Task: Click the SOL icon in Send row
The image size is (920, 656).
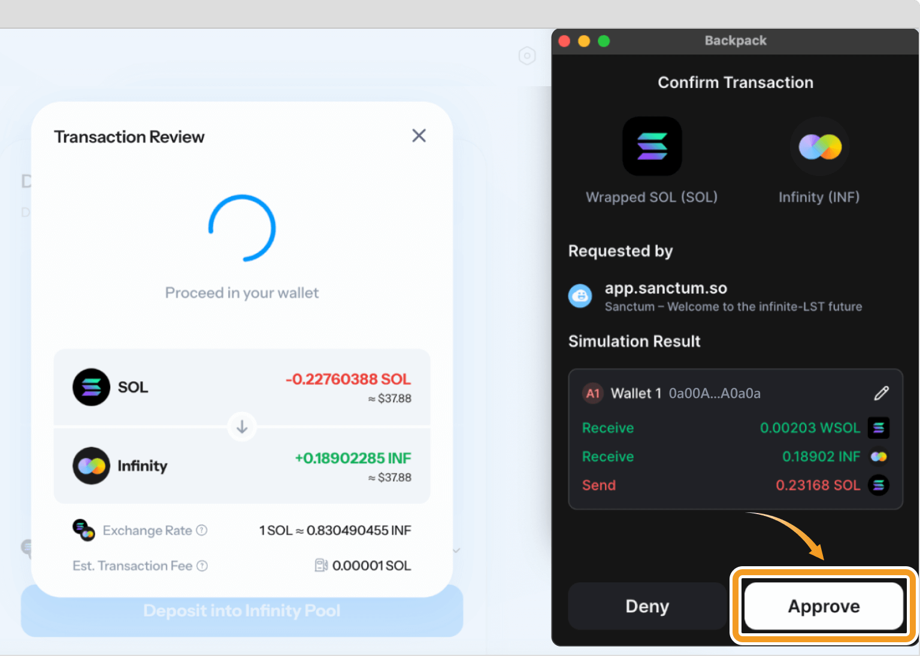Action: [879, 485]
